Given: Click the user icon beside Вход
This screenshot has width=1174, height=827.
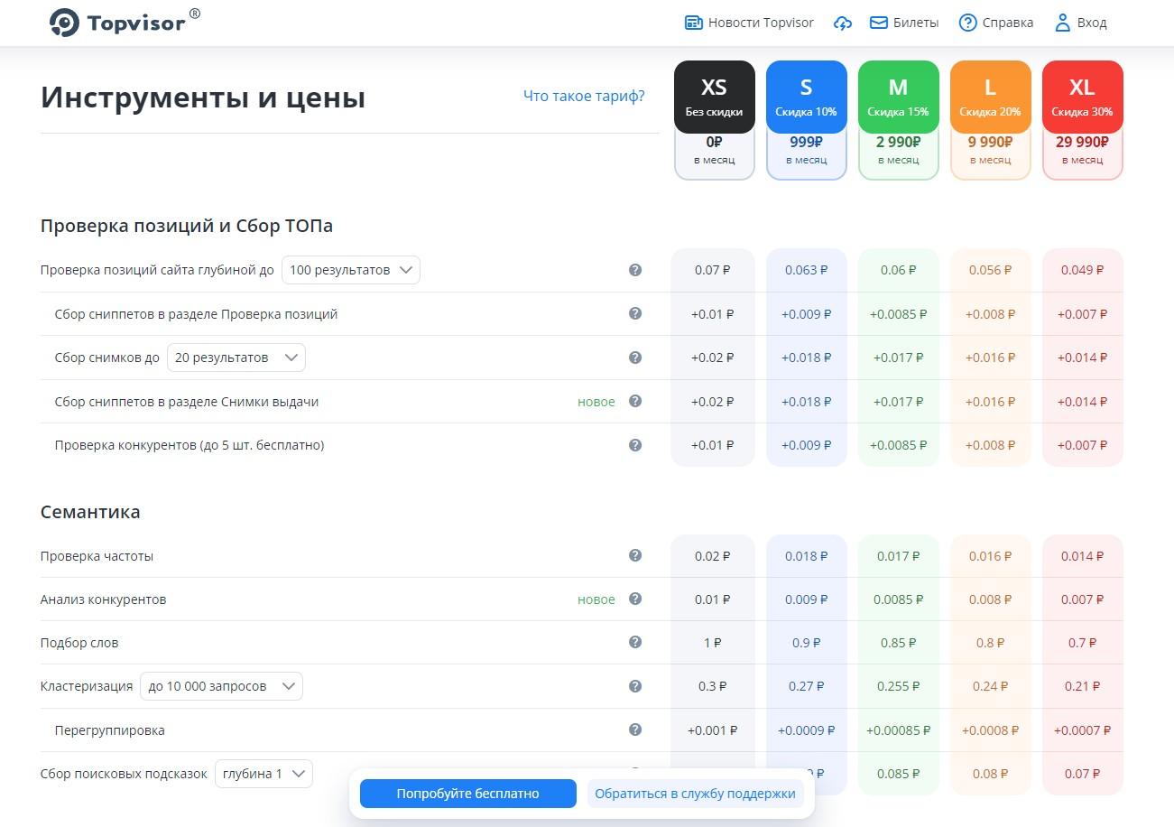Looking at the screenshot, I should pos(1062,23).
